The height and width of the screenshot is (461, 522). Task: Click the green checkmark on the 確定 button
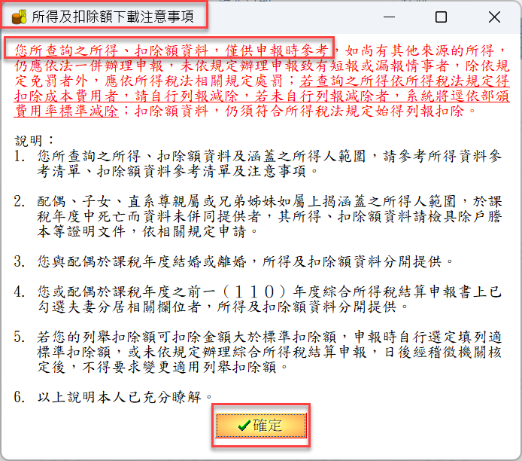point(244,426)
